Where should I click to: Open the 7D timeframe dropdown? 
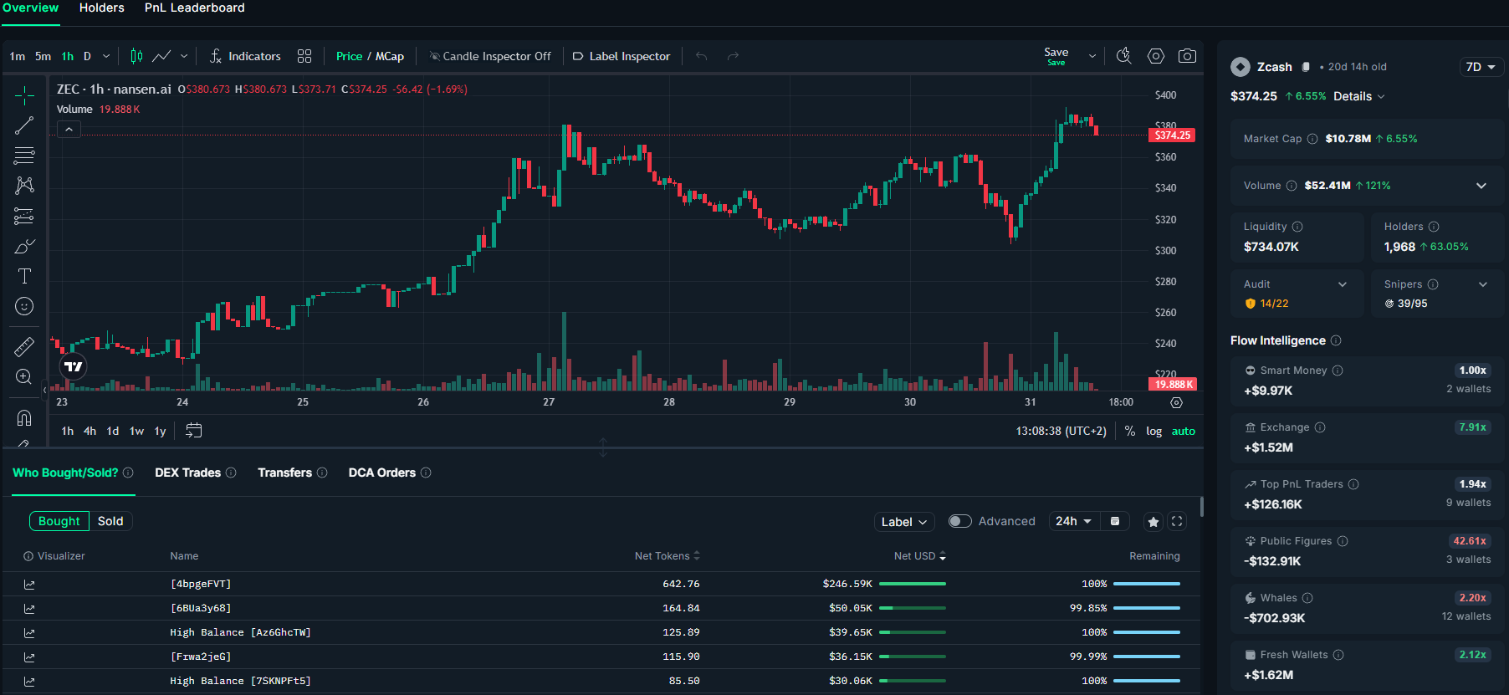pos(1480,67)
